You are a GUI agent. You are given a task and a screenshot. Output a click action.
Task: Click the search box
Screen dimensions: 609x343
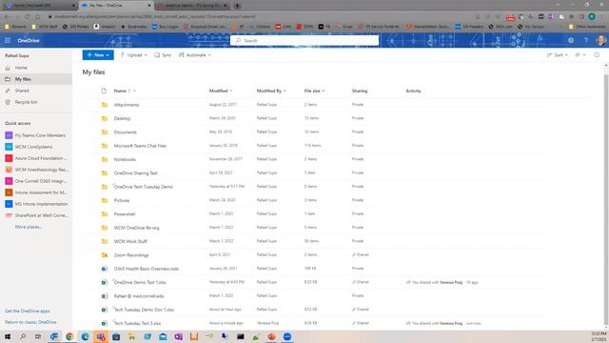(x=304, y=40)
